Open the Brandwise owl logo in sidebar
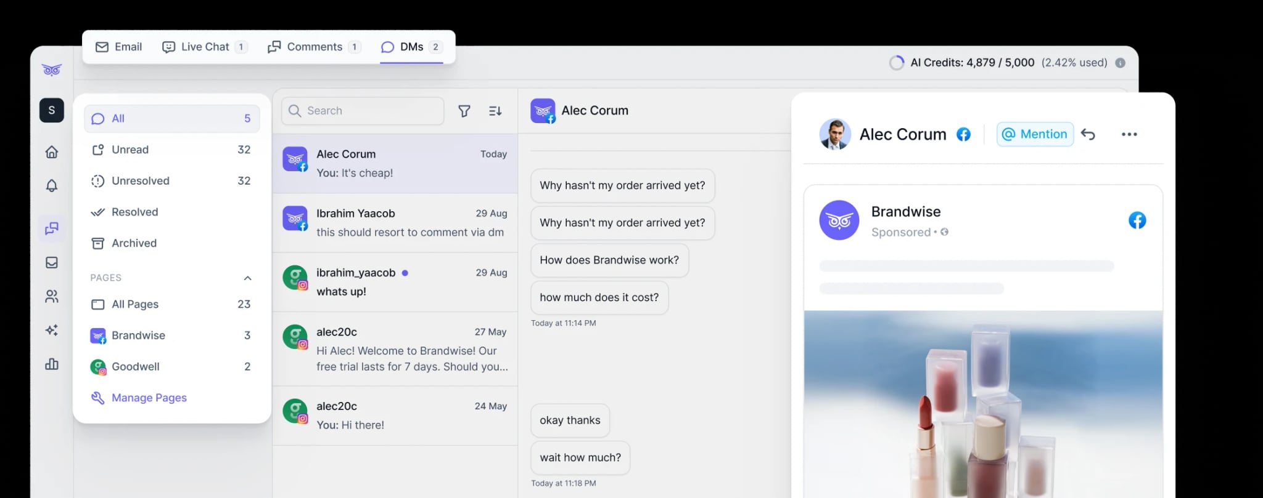 click(52, 70)
